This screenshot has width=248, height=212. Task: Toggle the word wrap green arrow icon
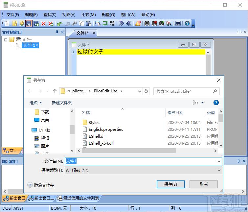(105, 23)
